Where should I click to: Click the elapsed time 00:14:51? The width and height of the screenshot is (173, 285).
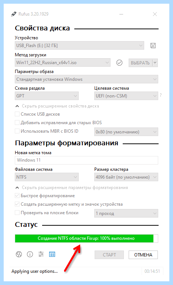pos(152,271)
